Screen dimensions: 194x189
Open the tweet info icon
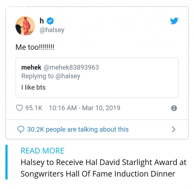[x=174, y=108]
